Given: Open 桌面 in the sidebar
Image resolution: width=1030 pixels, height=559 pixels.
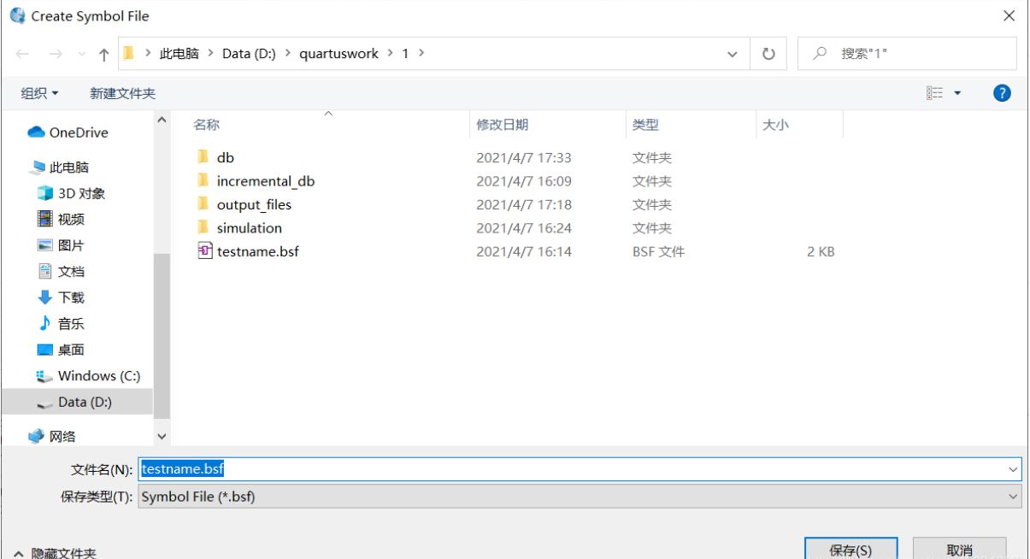Looking at the screenshot, I should (62, 350).
